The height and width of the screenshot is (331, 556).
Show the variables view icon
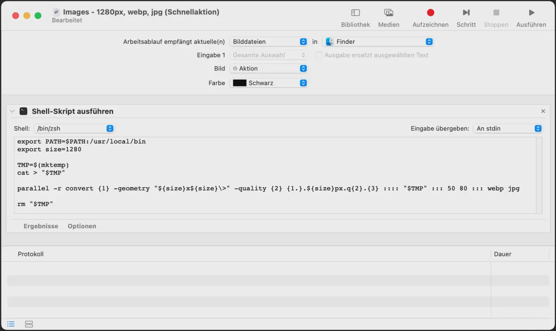pyautogui.click(x=29, y=324)
